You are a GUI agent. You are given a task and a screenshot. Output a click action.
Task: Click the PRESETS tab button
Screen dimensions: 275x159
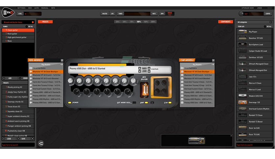coord(45,22)
